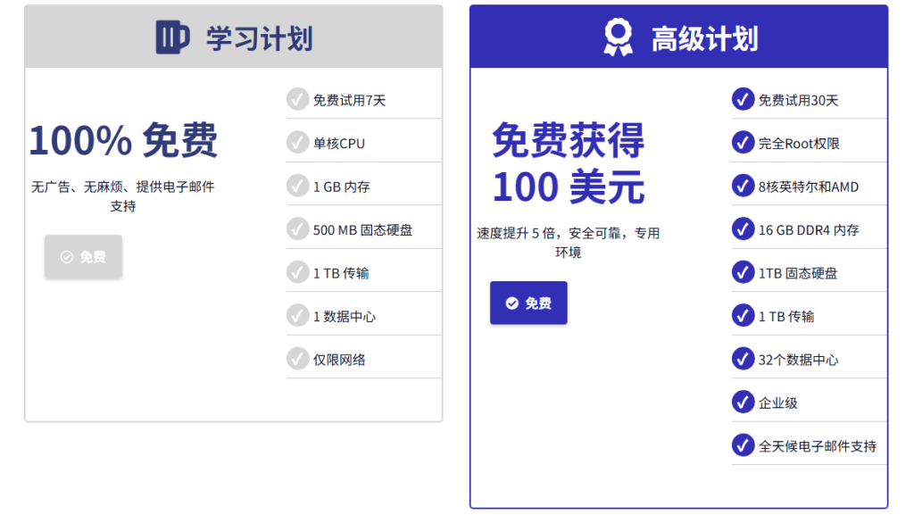This screenshot has height=523, width=914.
Task: Click the checkmark next to 500 MB 固态硬盘
Action: [297, 228]
